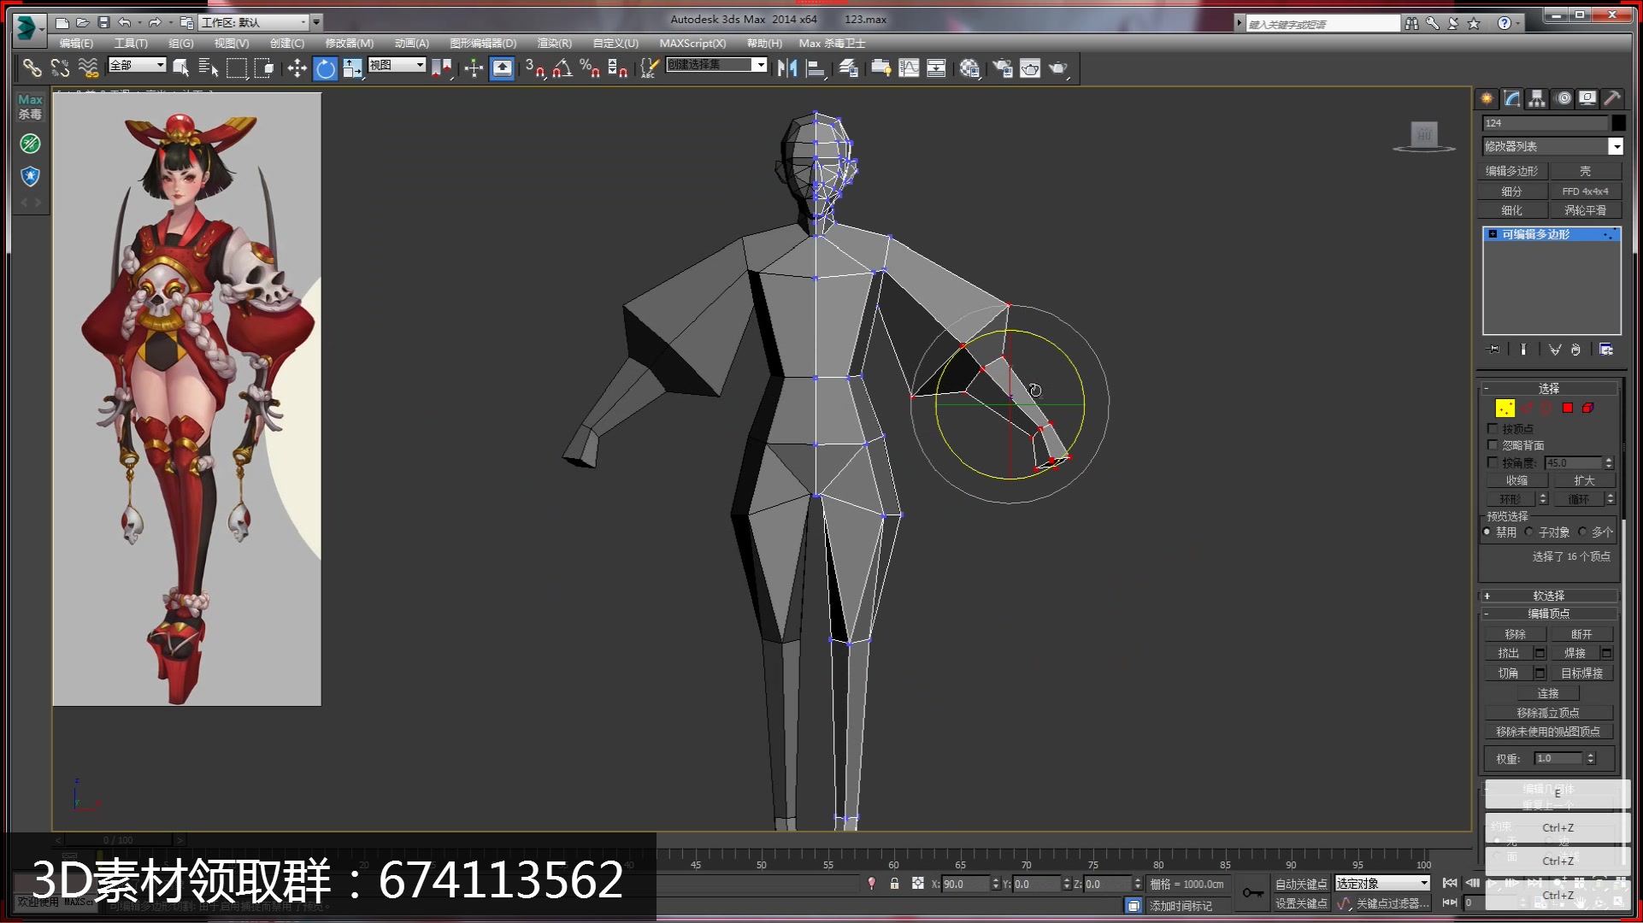Open the 编辑(E) menu
Viewport: 1643px width, 923px height.
pos(76,43)
